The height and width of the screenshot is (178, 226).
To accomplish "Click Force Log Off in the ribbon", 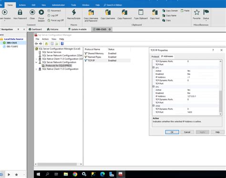I will [56, 21].
